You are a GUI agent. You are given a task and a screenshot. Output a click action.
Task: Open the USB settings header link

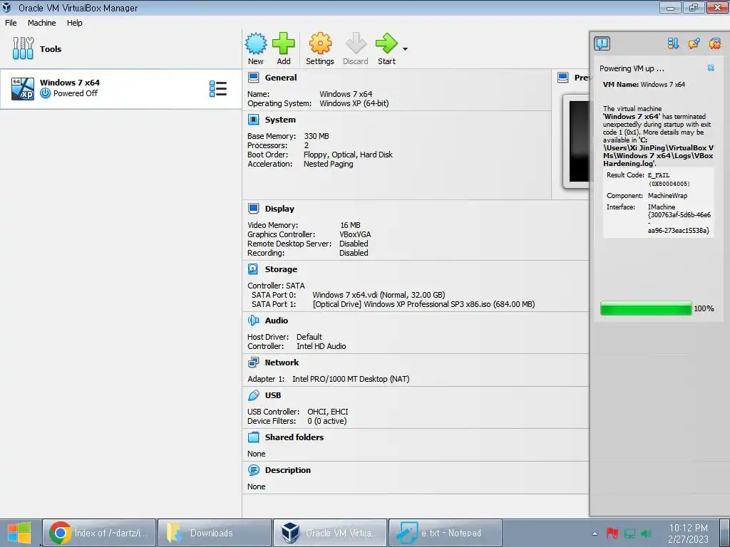tap(273, 395)
